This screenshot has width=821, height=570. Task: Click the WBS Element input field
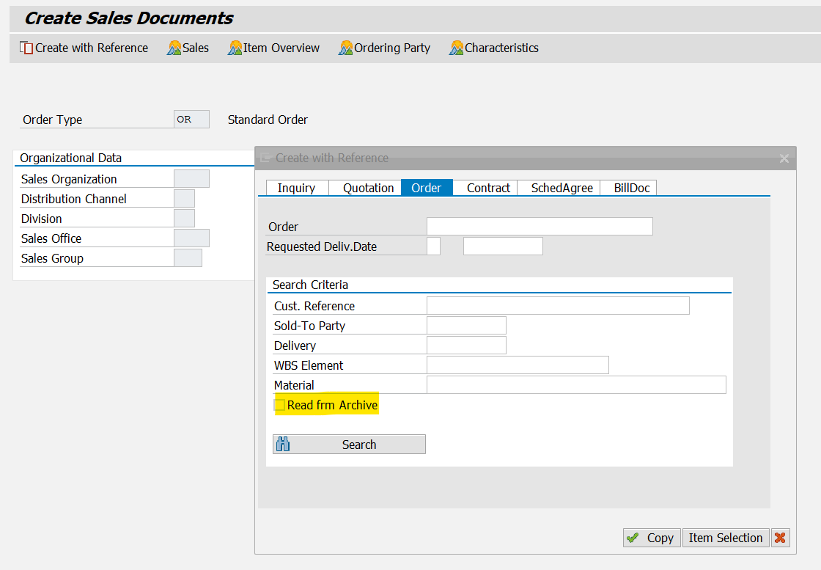[518, 365]
